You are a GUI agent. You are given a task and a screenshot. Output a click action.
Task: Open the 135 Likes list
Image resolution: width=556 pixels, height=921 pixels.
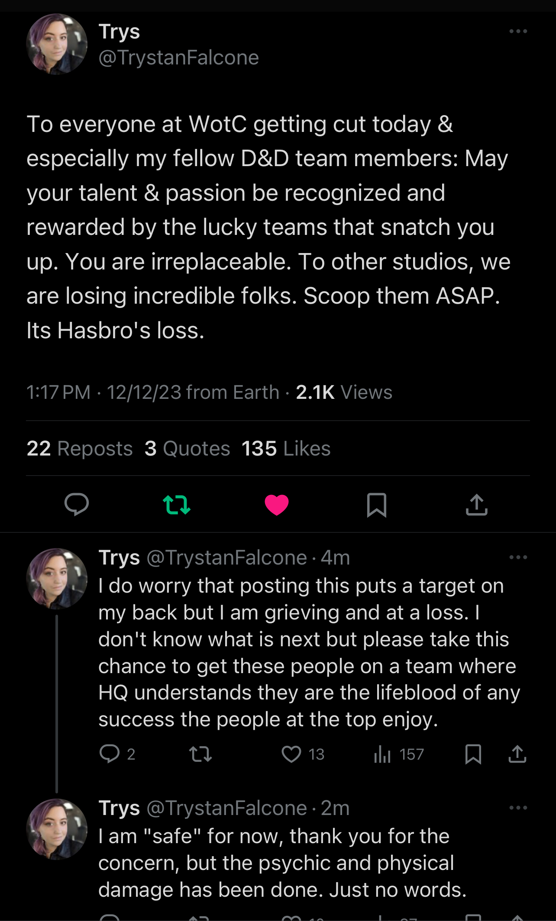pos(286,449)
